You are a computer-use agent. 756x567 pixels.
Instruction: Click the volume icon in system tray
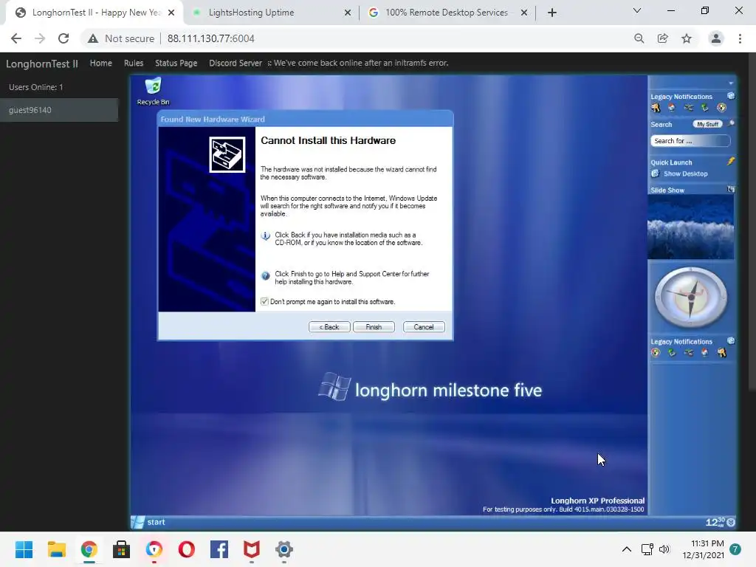[664, 549]
